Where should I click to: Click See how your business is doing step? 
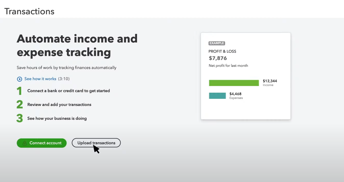click(57, 119)
